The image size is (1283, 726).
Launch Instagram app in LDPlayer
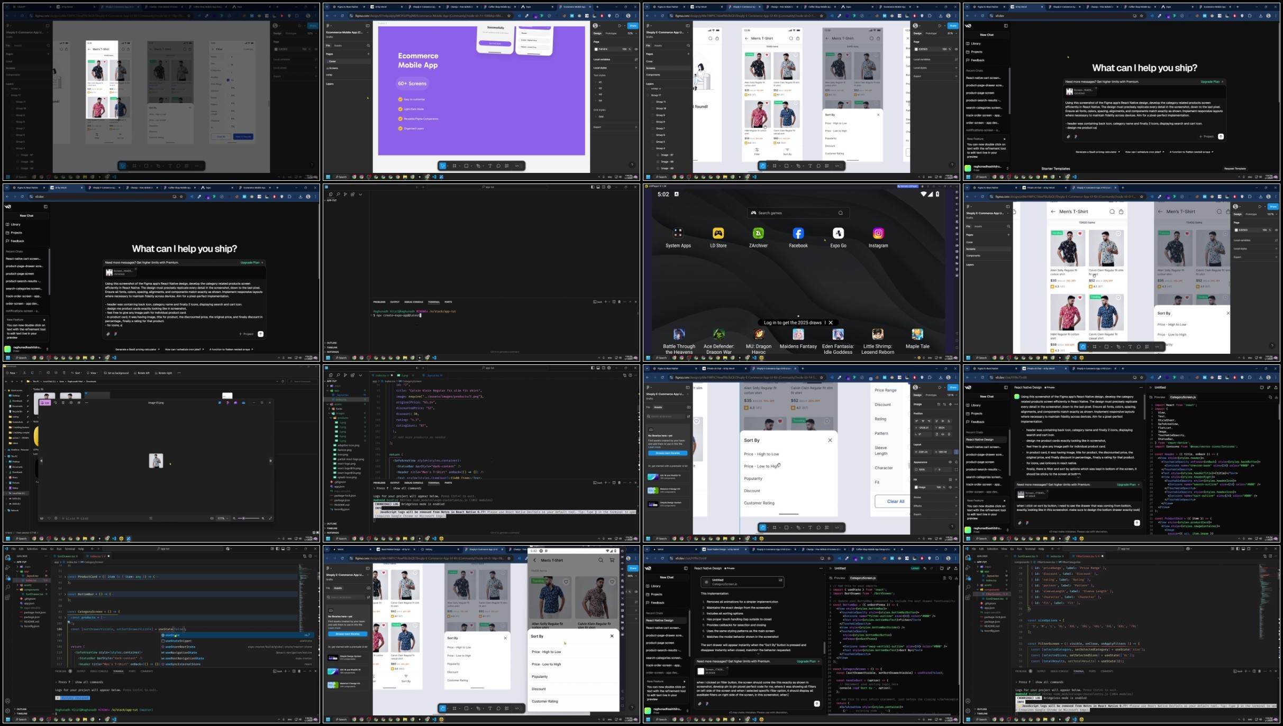click(x=878, y=233)
